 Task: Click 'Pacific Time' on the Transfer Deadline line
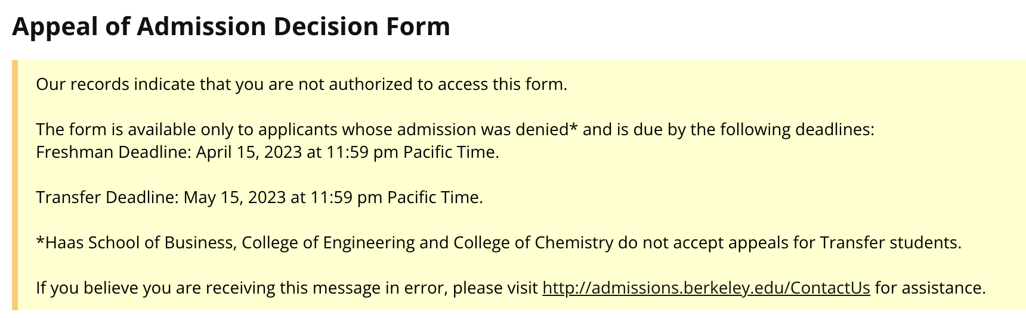[434, 198]
